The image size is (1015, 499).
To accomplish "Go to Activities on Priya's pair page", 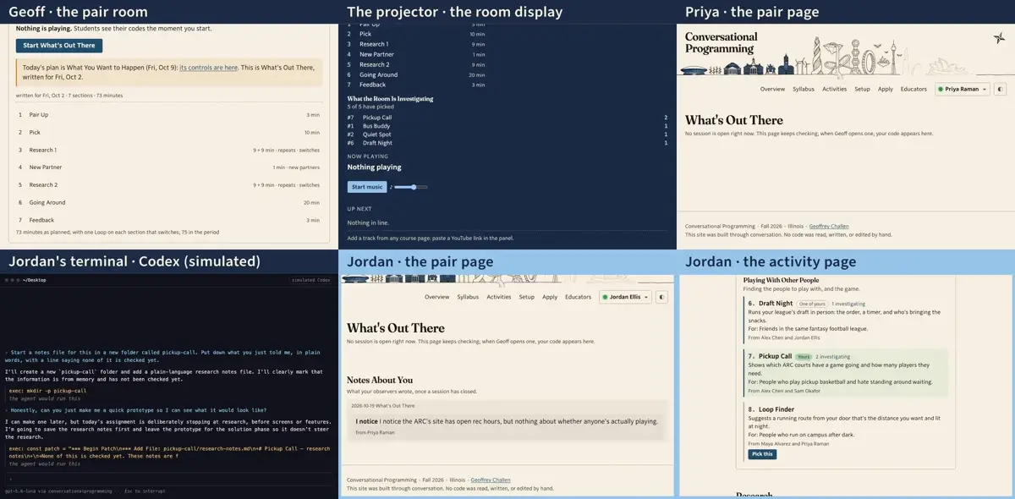I will click(x=834, y=89).
